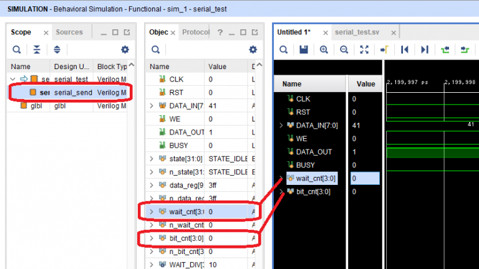The width and height of the screenshot is (479, 269).
Task: Search in the Objects panel
Action: [x=155, y=50]
